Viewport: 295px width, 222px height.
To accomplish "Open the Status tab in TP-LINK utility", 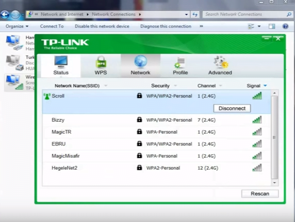I will click(x=61, y=66).
